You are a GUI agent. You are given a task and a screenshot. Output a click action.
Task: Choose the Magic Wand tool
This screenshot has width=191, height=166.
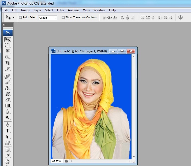click(x=8, y=57)
